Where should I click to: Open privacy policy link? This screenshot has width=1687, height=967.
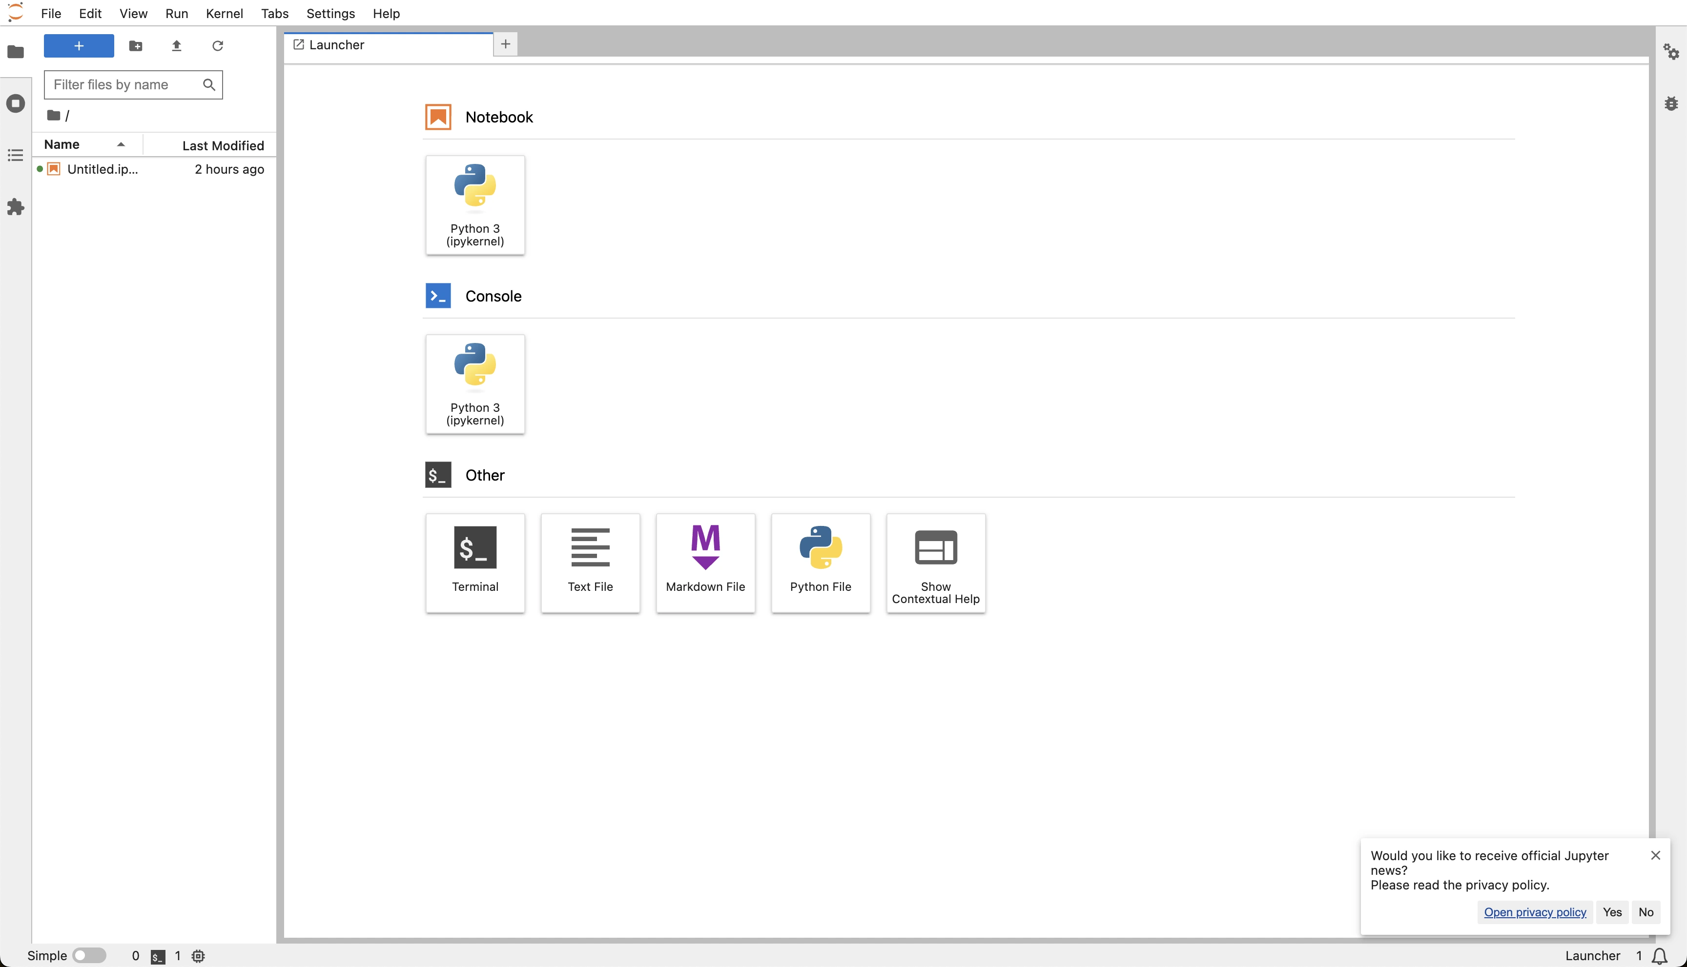click(x=1535, y=912)
